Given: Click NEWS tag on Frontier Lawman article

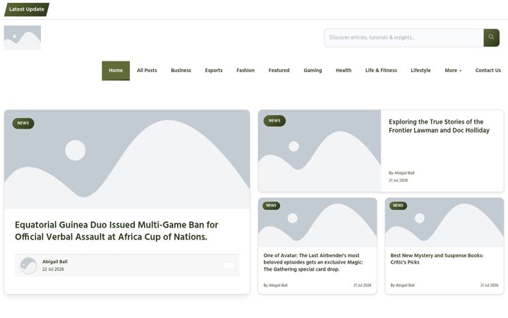Looking at the screenshot, I should (x=274, y=121).
